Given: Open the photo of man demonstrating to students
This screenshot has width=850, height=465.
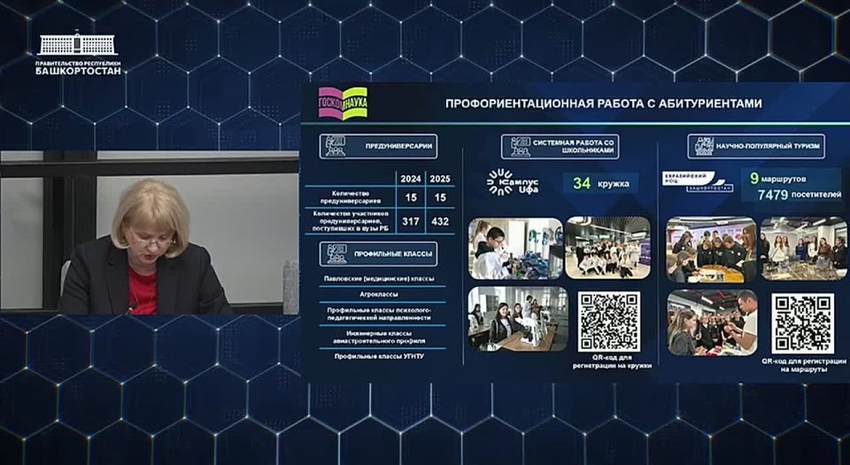Looking at the screenshot, I should [712, 322].
